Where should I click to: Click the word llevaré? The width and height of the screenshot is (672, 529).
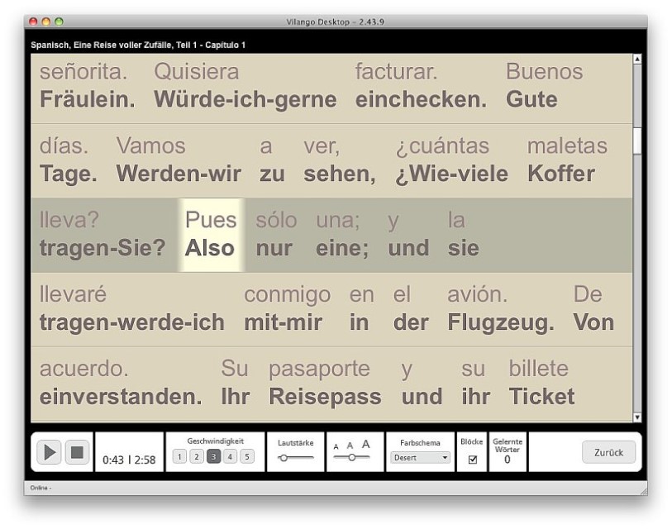[73, 294]
